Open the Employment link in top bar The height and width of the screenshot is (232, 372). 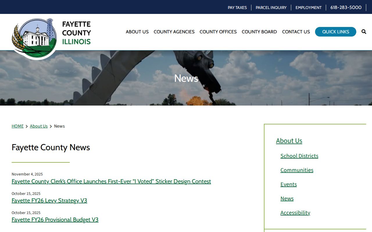308,8
